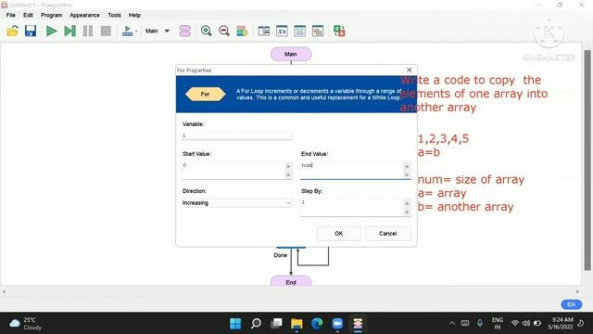Show hidden system tray icons
The image size is (593, 334).
point(452,324)
